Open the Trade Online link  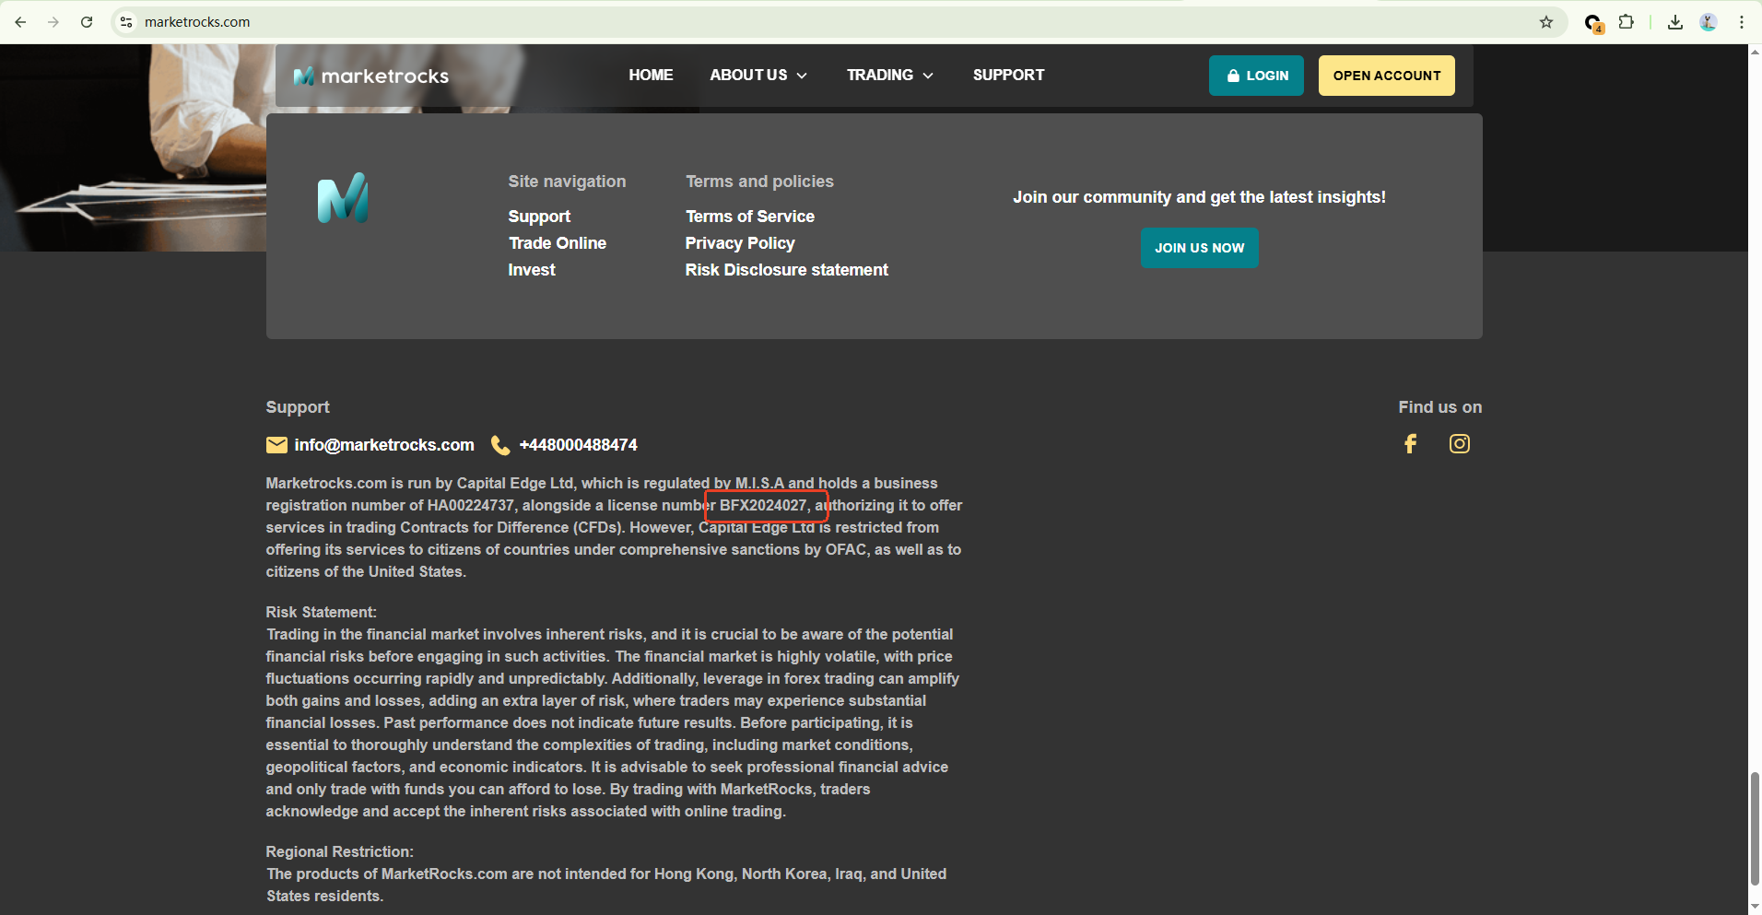[558, 243]
